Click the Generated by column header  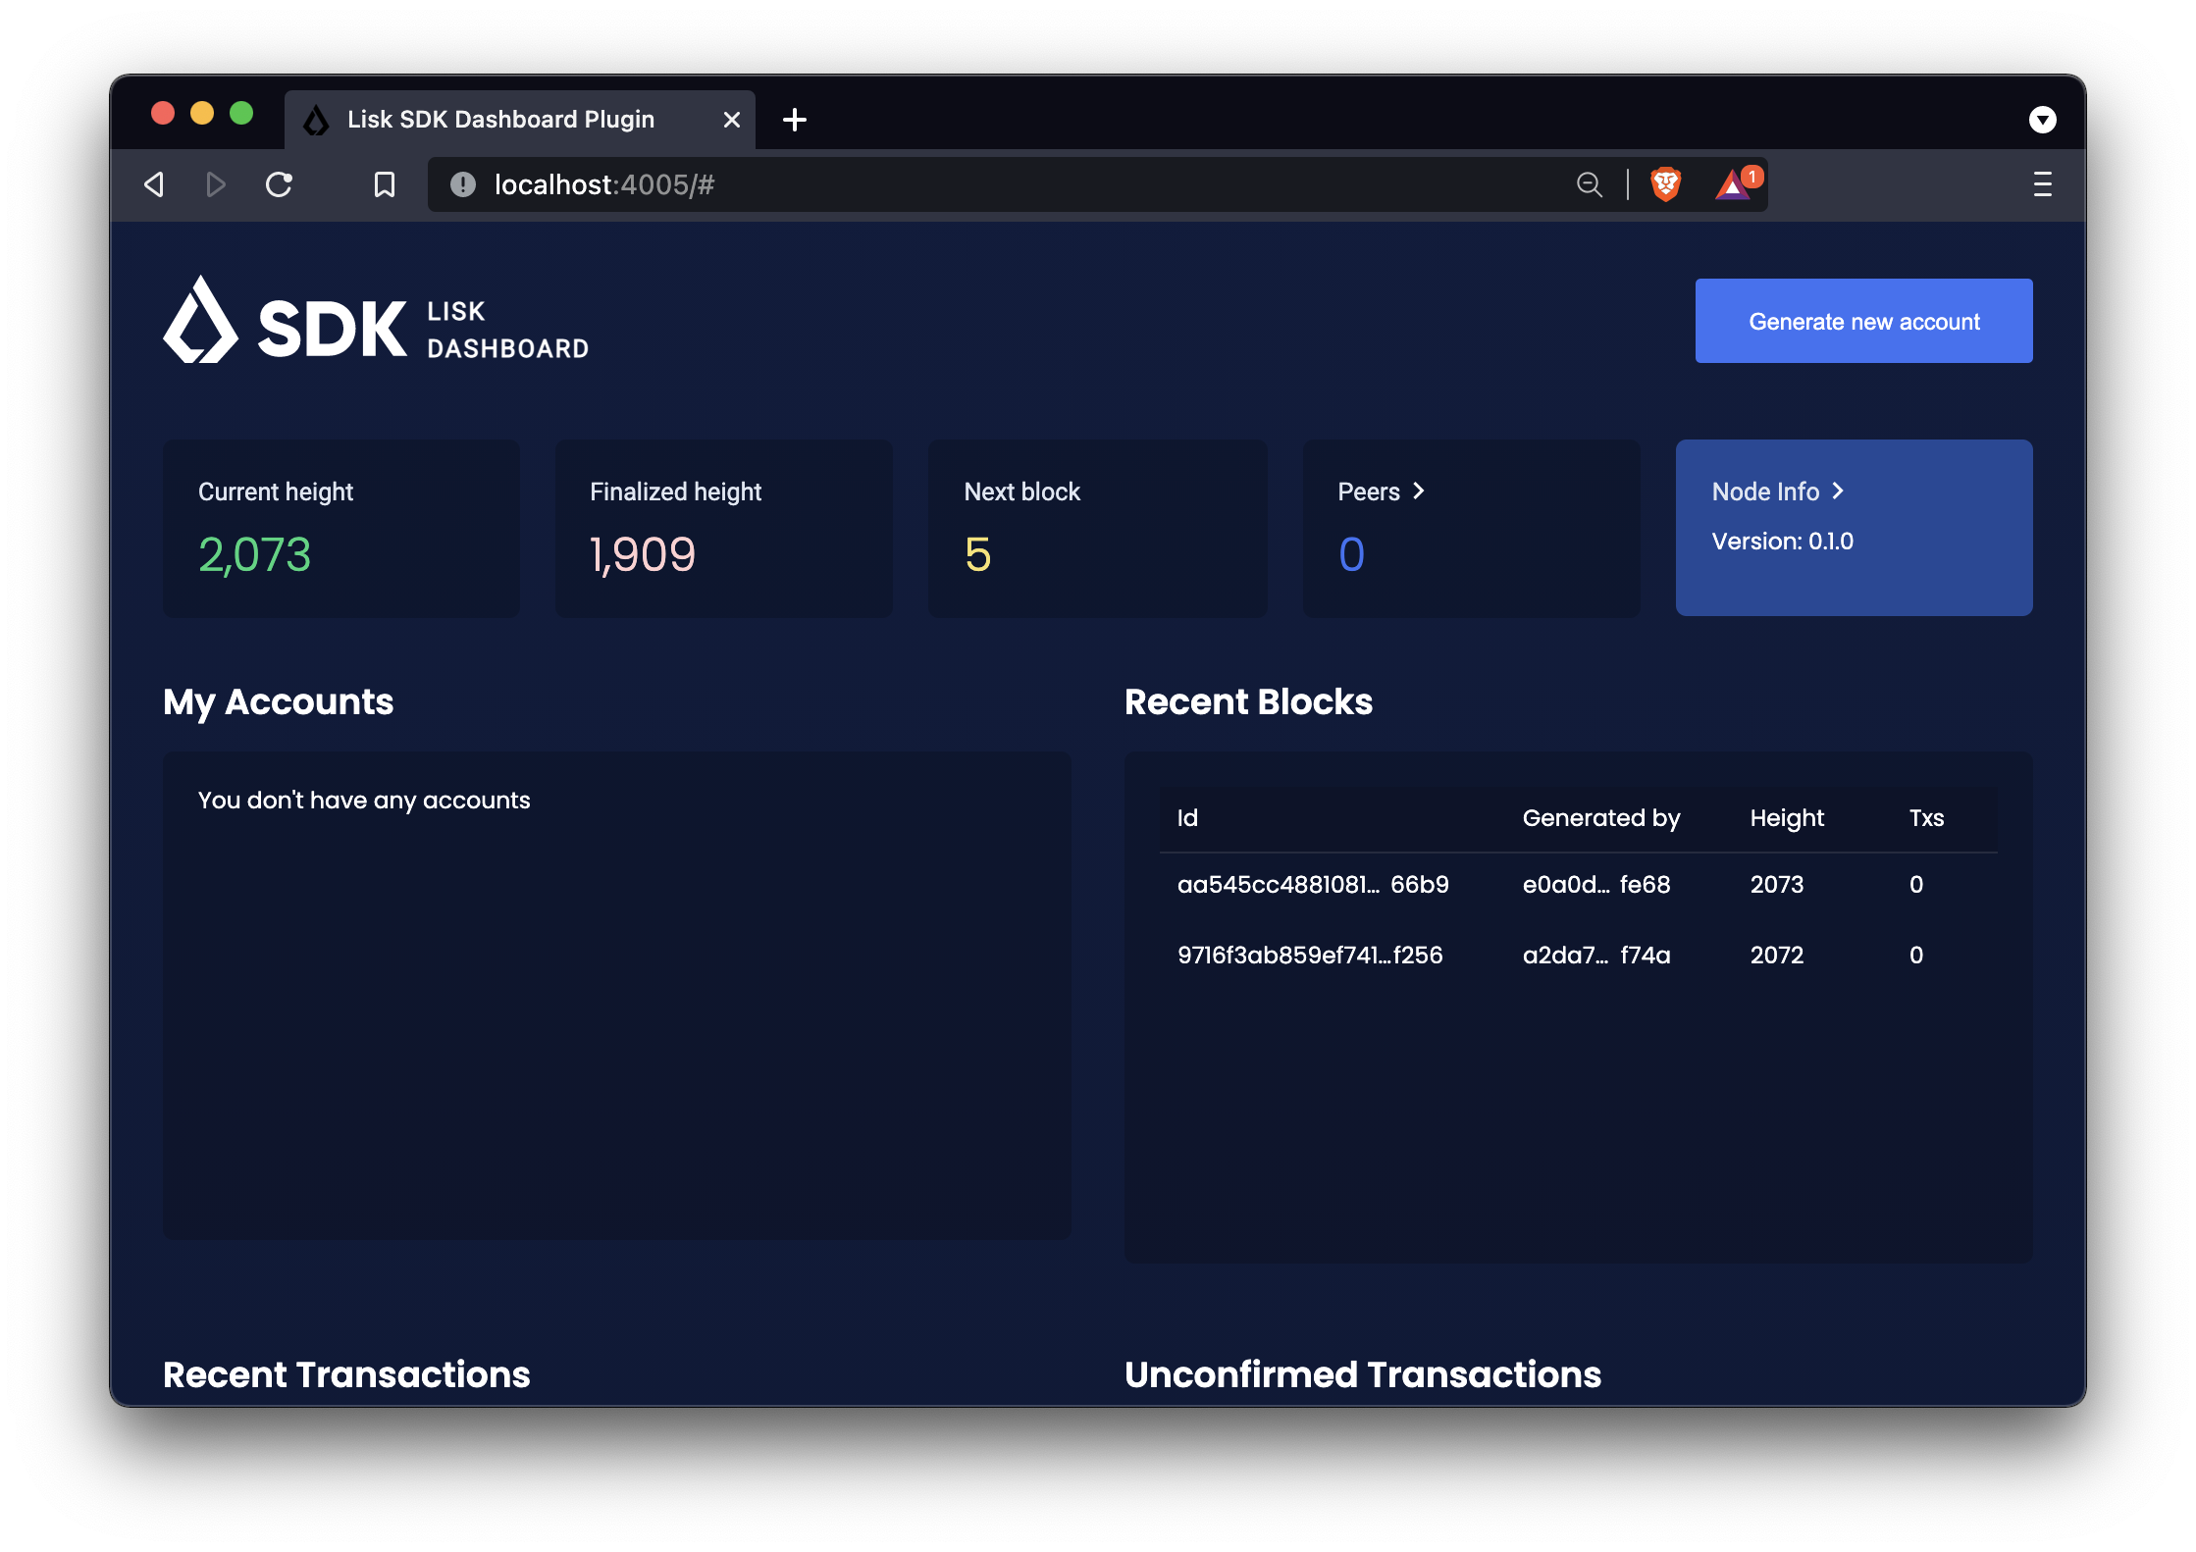(1601, 818)
